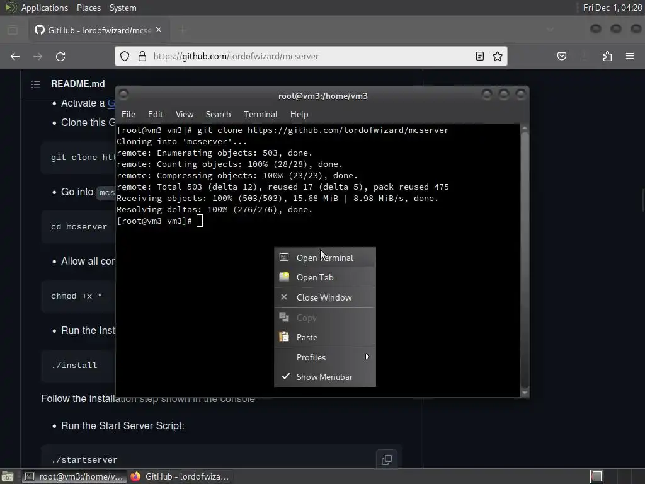Click terminal window menu button at title left
The image size is (645, 484).
click(123, 95)
